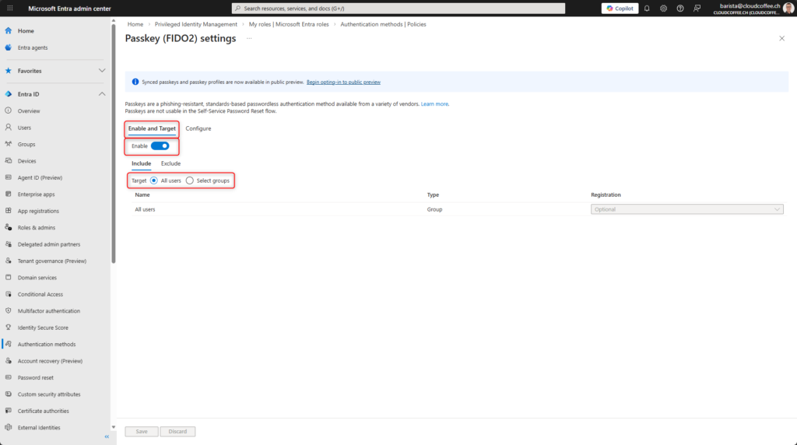Screen dimensions: 797x445
Task: Click the sidebar vertical scrollbar
Action: click(114, 144)
